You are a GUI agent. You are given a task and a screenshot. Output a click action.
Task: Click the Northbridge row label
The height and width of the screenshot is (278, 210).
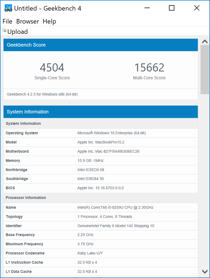pos(16,170)
